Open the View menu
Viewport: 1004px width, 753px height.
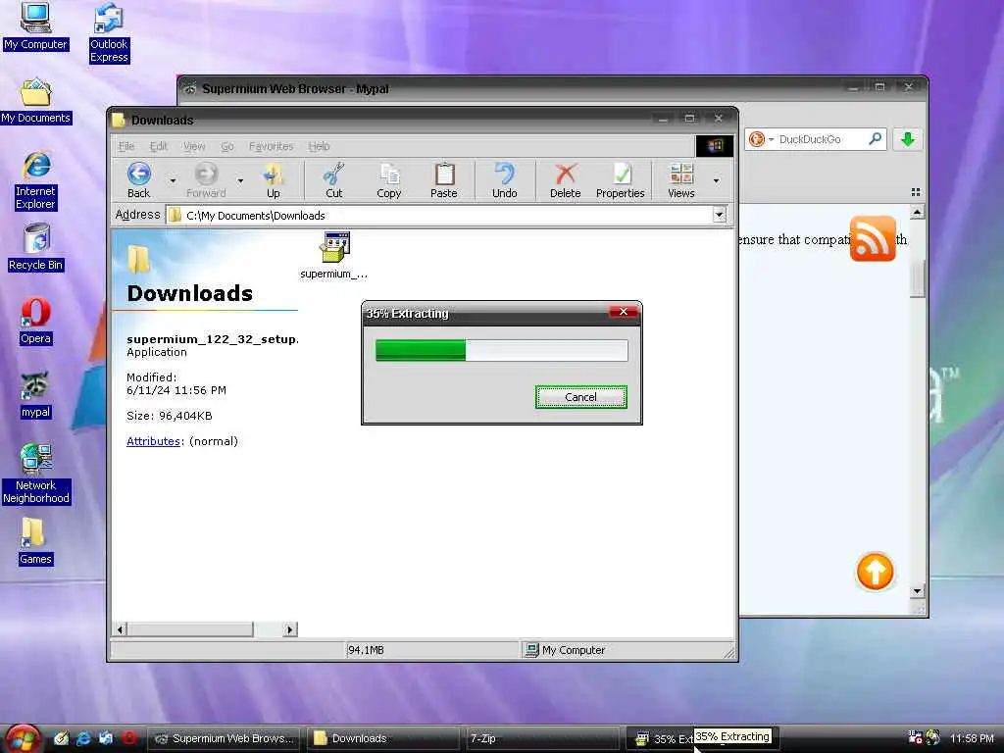coord(194,146)
